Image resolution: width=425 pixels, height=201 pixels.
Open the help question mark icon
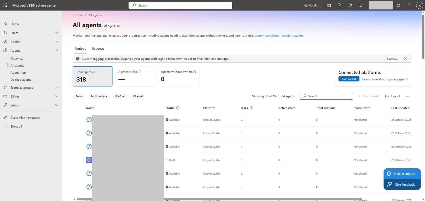point(409,5)
